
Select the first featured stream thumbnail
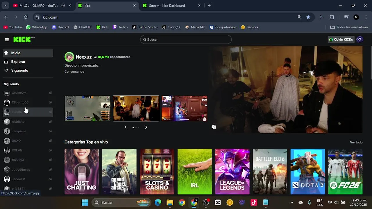point(87,108)
